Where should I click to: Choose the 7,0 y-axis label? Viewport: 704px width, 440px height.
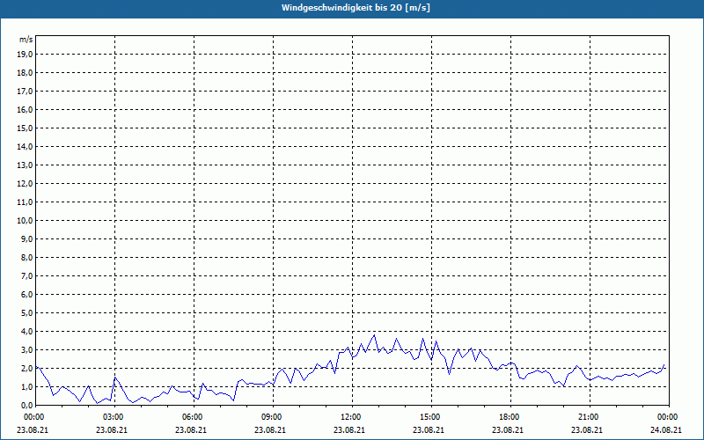26,276
